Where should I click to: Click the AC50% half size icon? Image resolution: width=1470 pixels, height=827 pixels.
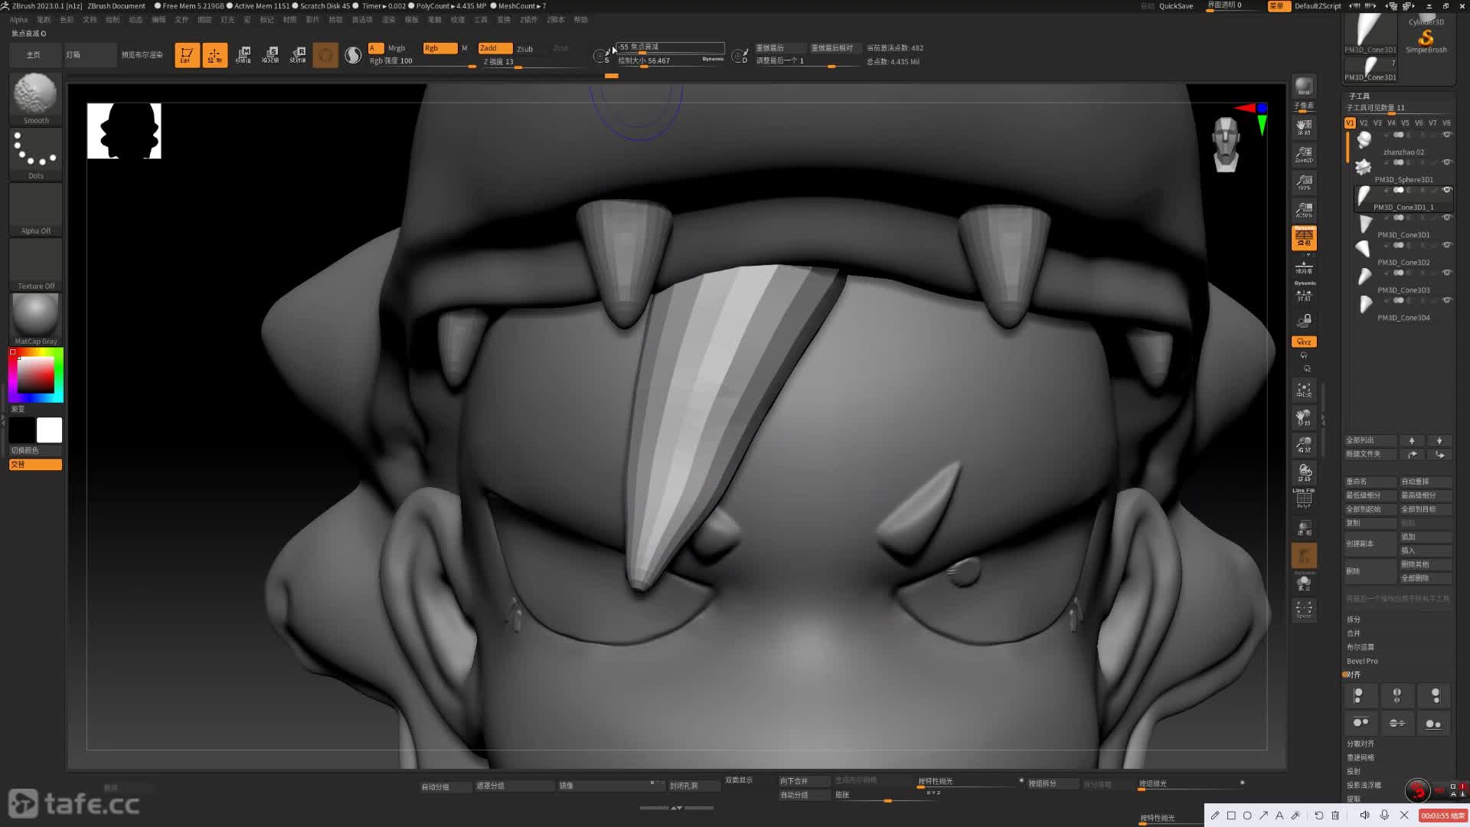click(1304, 210)
